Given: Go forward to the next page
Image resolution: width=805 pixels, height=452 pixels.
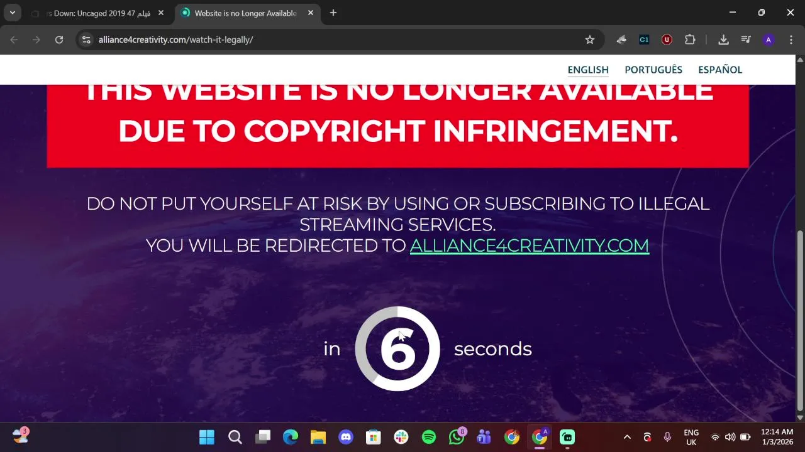Looking at the screenshot, I should point(36,40).
